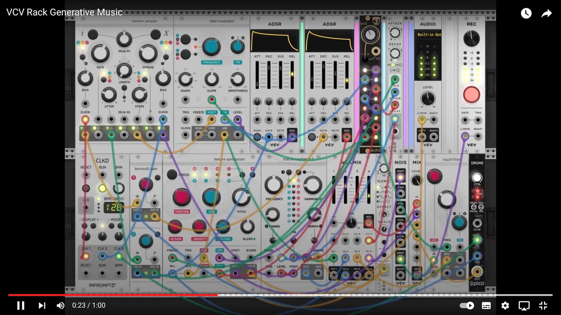Turn the red liquid filter knob
The image size is (561, 315).
tap(434, 176)
